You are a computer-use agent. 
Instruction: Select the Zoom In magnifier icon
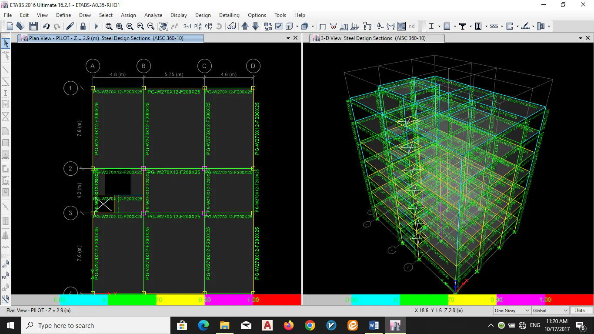[140, 26]
